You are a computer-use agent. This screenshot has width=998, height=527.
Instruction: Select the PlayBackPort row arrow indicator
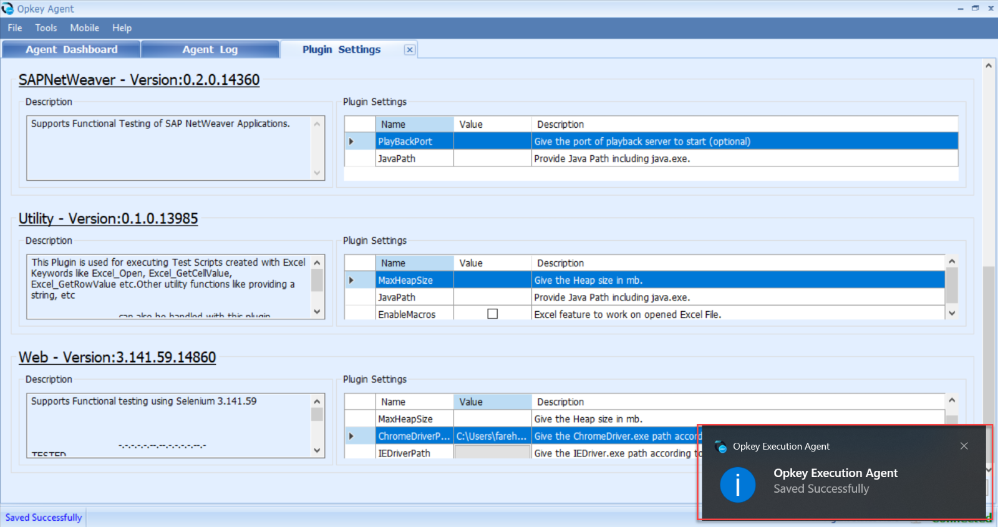pos(352,142)
